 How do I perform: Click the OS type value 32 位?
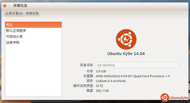(99, 86)
